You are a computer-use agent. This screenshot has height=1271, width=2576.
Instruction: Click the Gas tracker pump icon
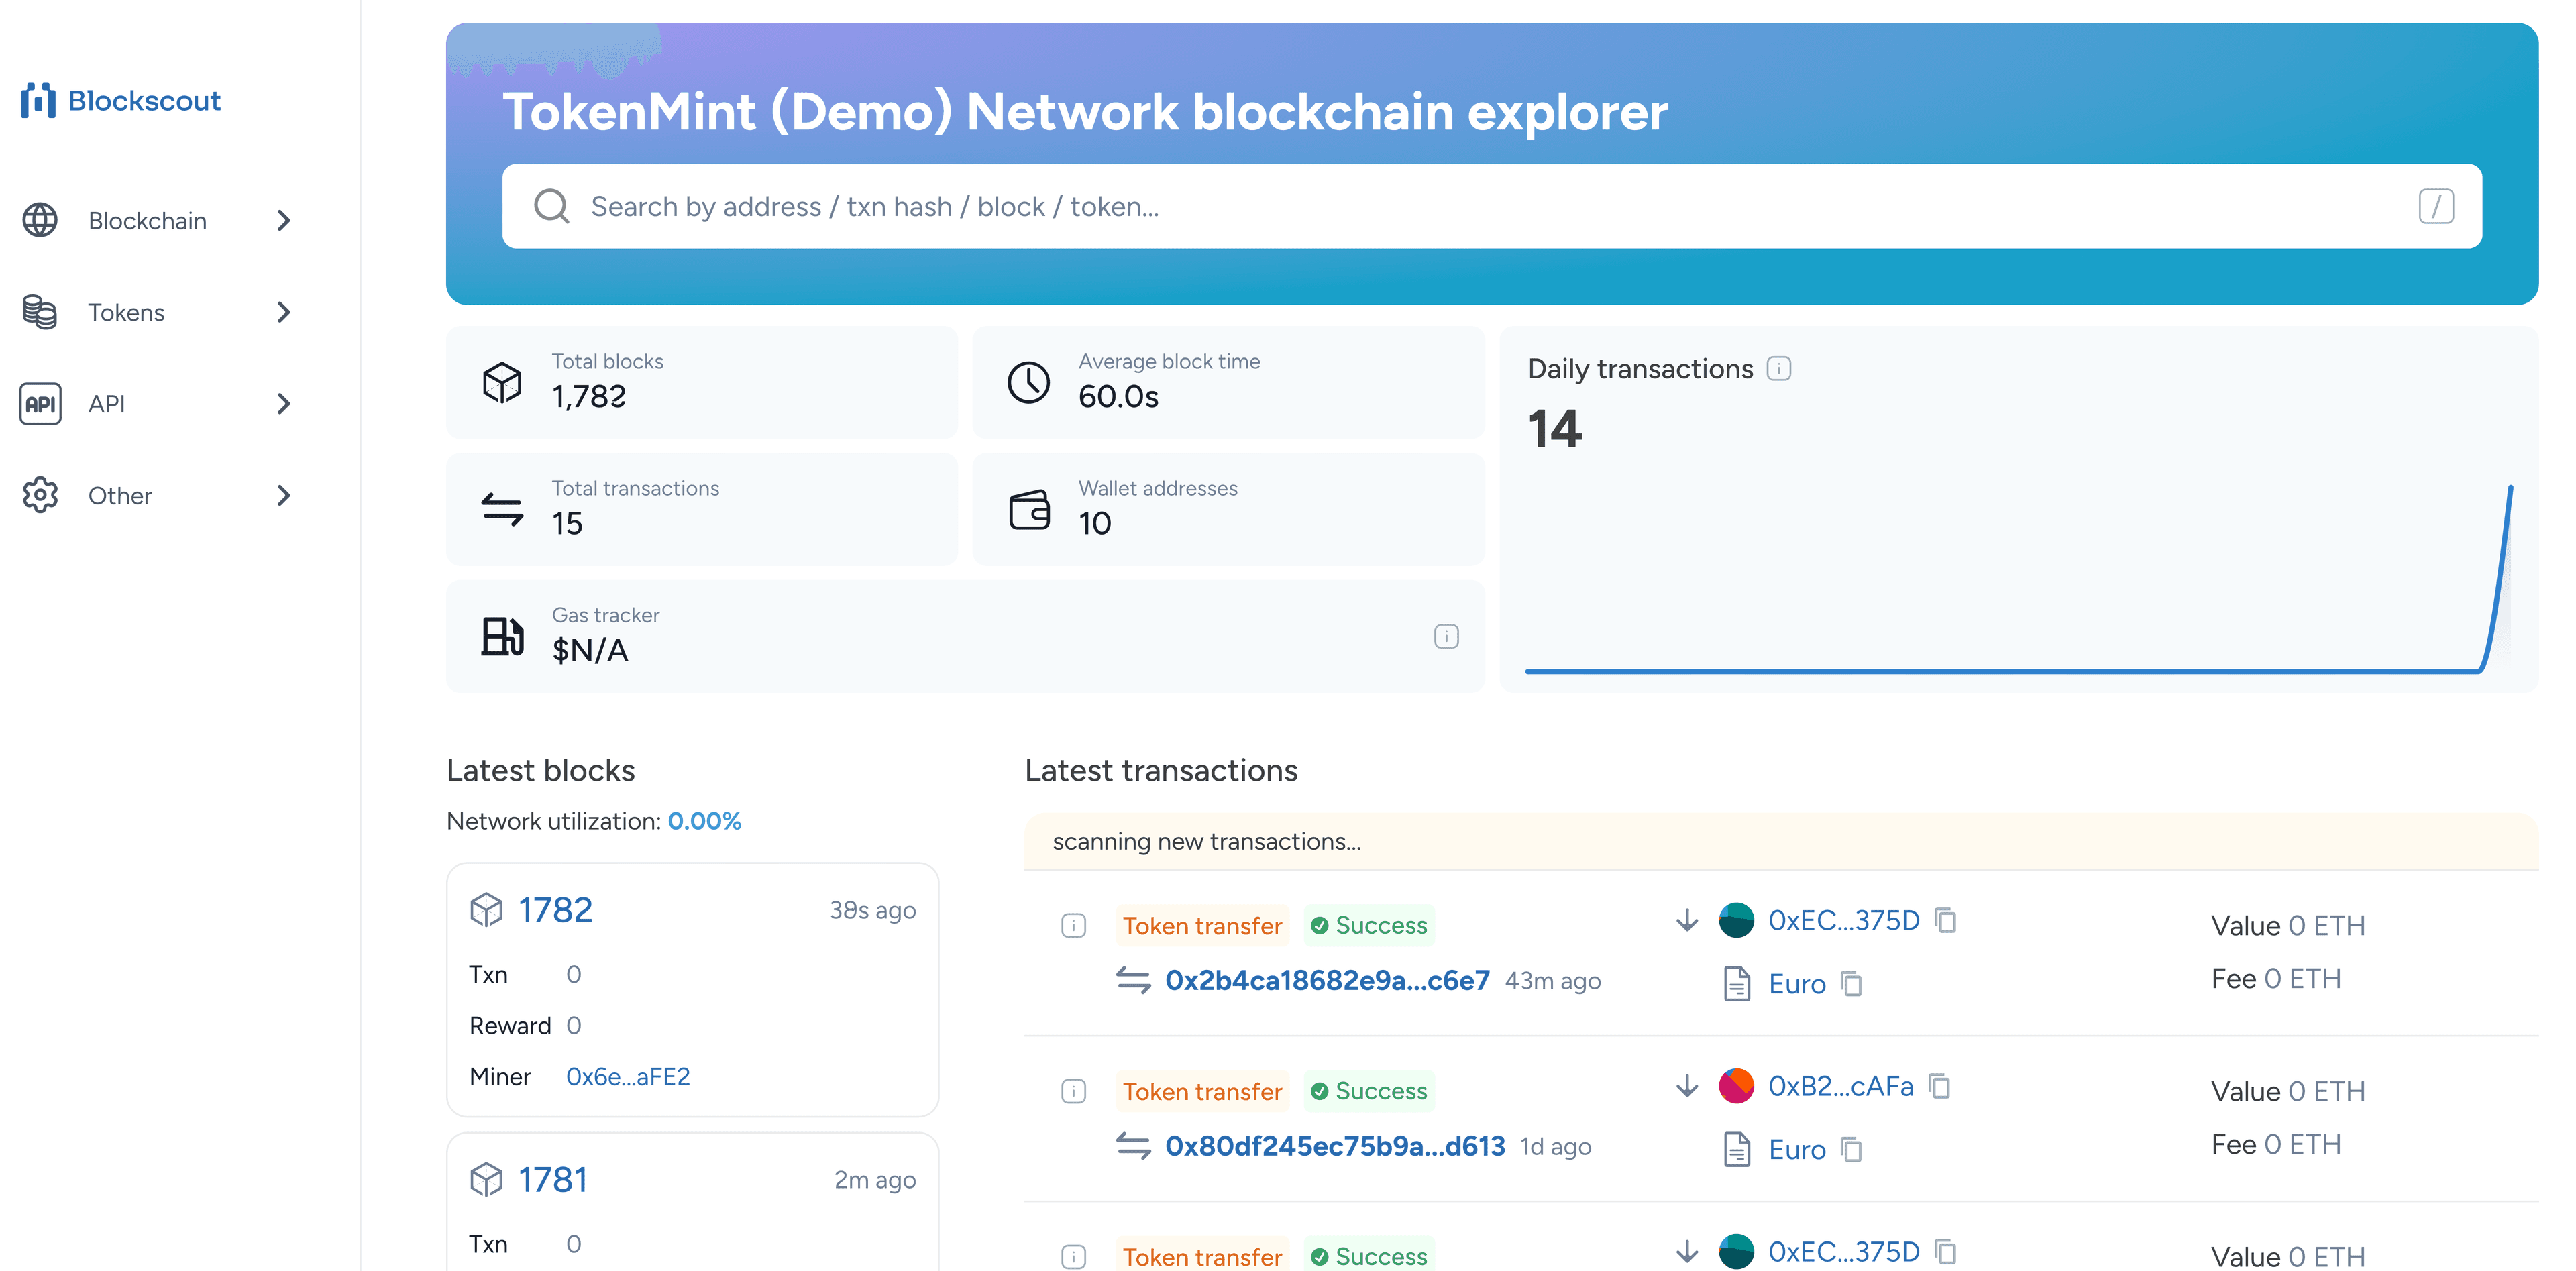coord(502,636)
